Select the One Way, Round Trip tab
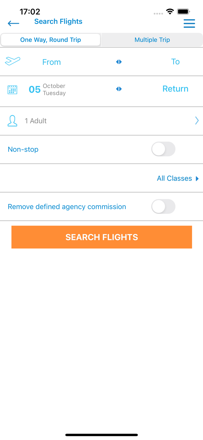 tap(50, 40)
